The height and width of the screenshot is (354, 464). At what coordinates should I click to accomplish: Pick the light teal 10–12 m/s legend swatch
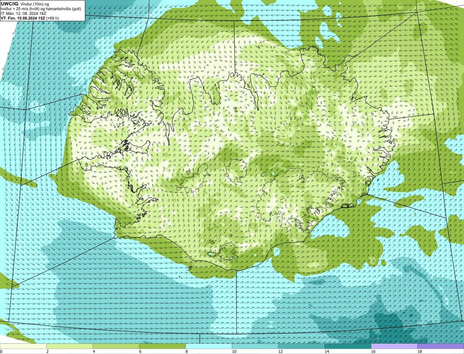pos(255,346)
